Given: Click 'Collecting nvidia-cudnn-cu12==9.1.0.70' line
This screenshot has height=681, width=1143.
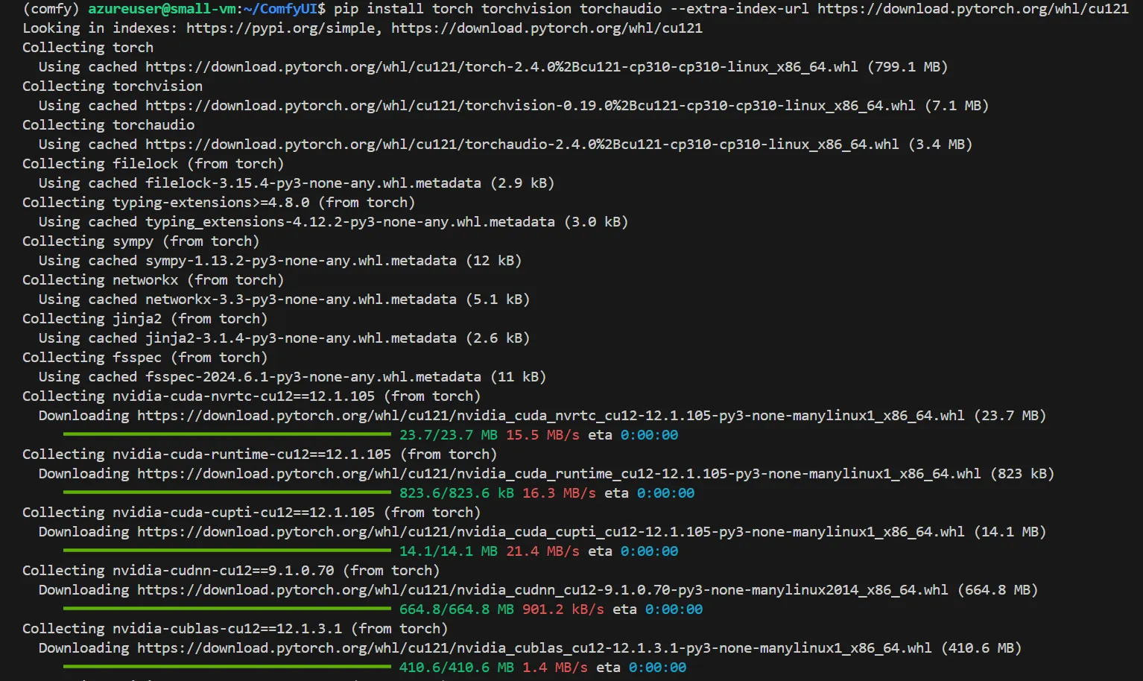Looking at the screenshot, I should pyautogui.click(x=231, y=571).
